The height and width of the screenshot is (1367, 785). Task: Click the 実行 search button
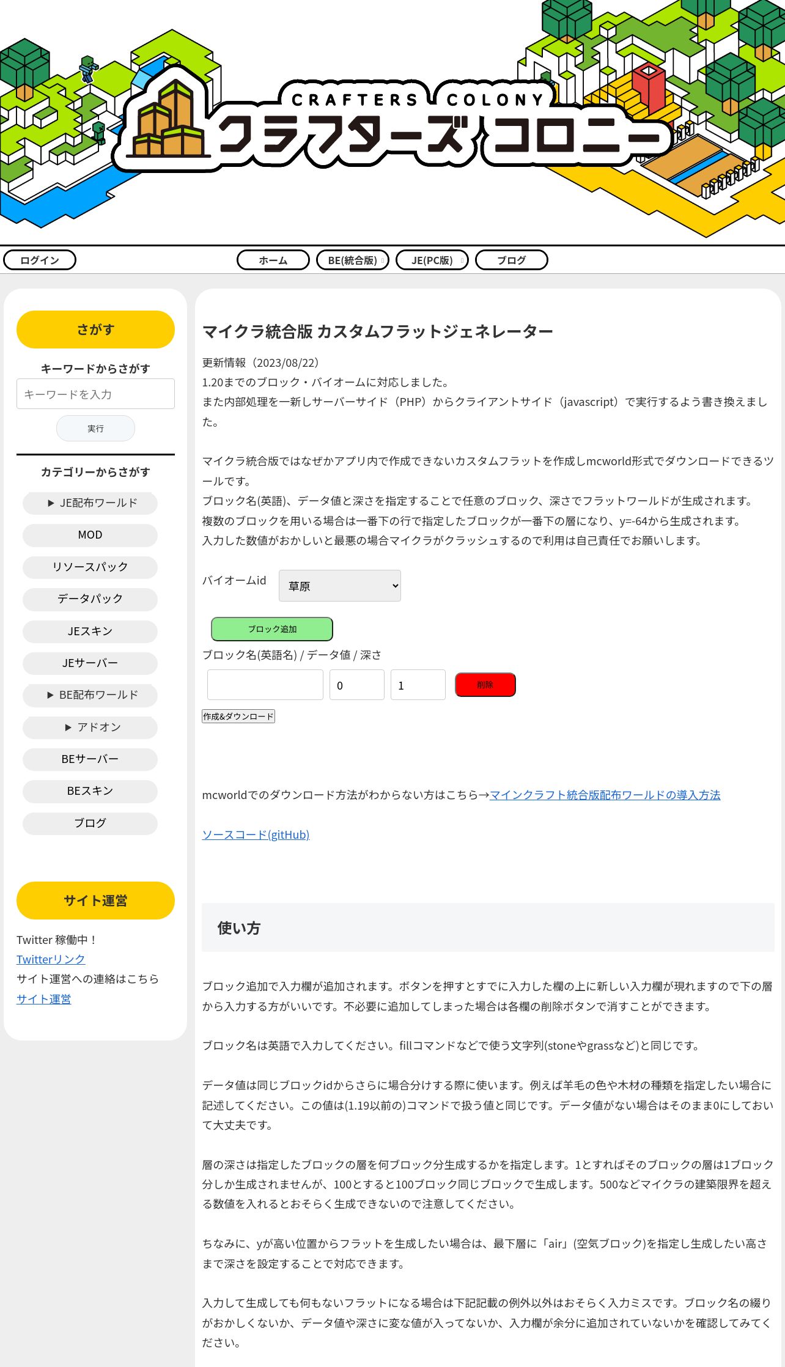(95, 428)
